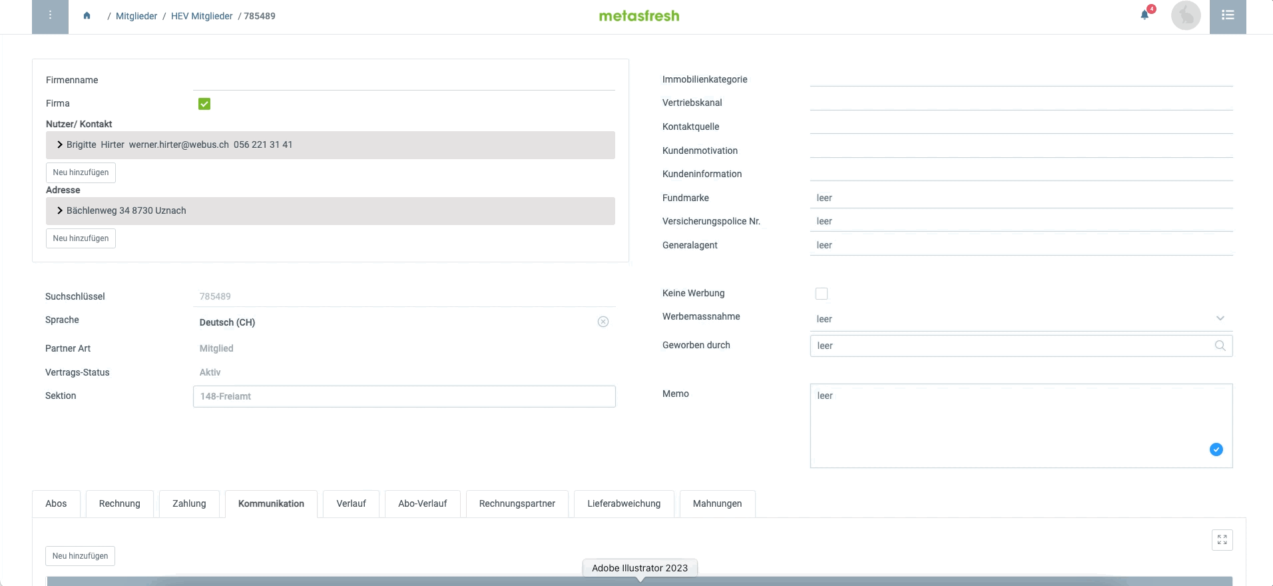The width and height of the screenshot is (1273, 586).
Task: Open the Werbemassnahme dropdown
Action: point(1021,318)
